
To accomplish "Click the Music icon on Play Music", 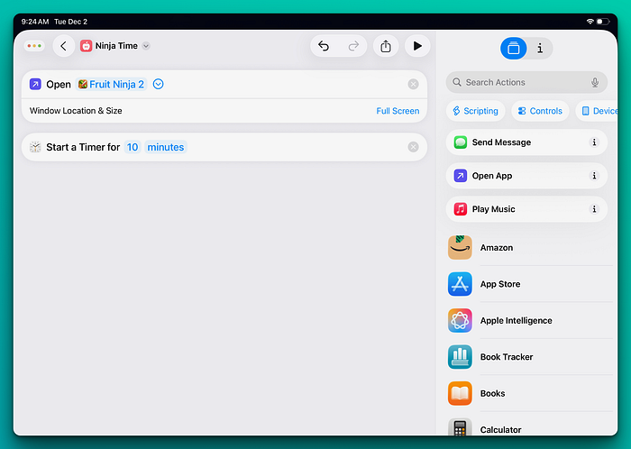I will pyautogui.click(x=461, y=209).
